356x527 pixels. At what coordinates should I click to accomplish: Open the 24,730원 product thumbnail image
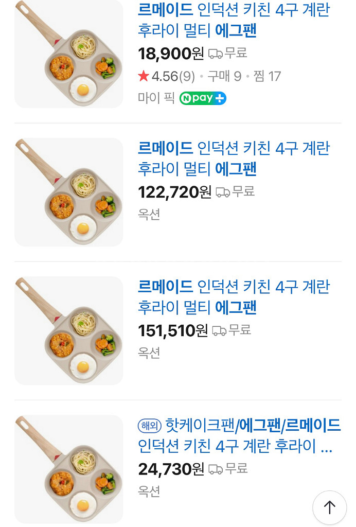(68, 469)
